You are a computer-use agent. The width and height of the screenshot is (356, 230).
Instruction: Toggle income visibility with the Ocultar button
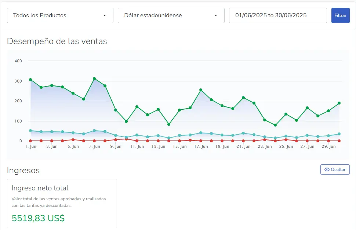[x=335, y=169]
